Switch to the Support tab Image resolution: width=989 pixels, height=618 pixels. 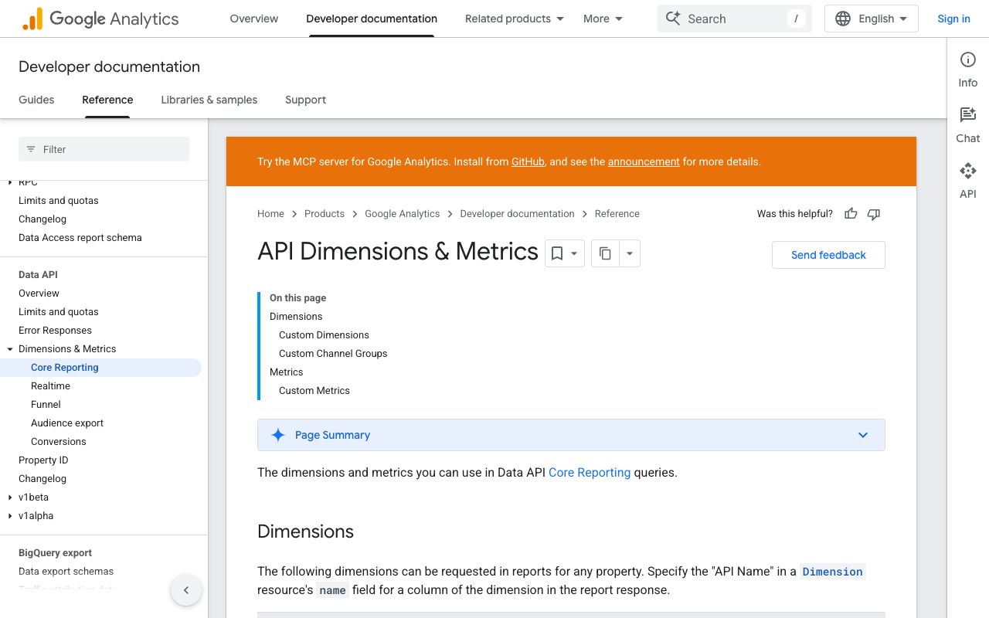click(305, 100)
